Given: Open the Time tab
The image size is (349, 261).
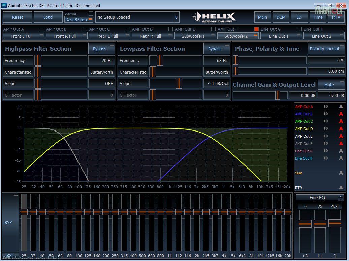Looking at the screenshot, I should 318,17.
